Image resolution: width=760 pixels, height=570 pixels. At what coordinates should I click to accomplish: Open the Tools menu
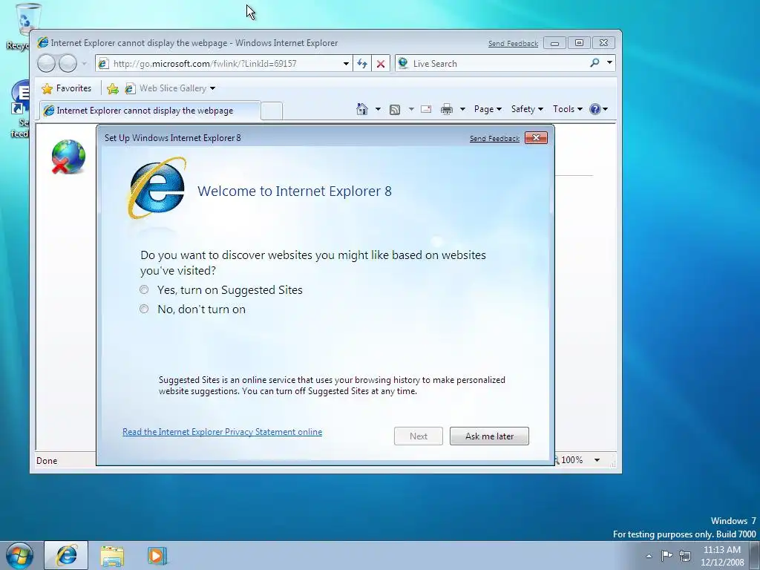568,109
